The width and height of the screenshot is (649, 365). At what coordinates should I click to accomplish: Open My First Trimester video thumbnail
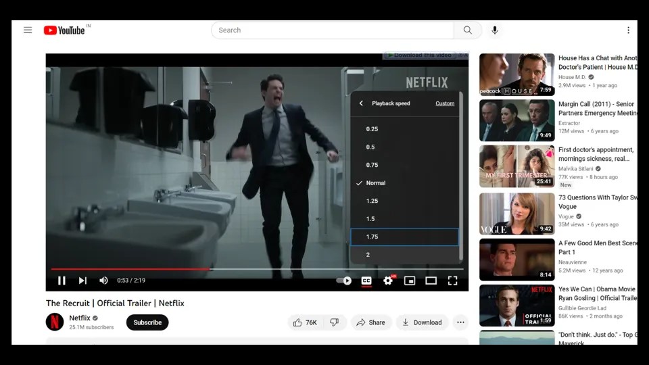click(x=517, y=166)
